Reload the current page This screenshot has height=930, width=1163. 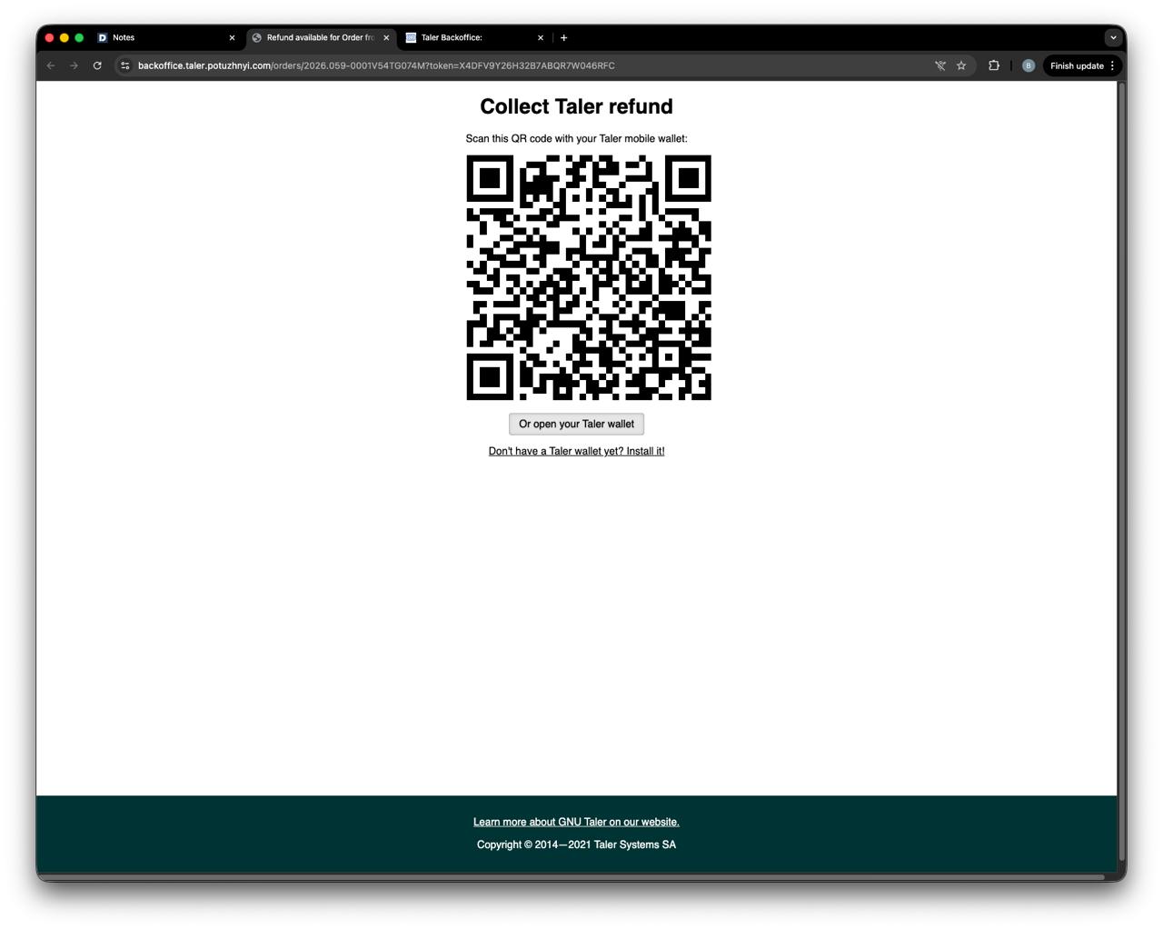(97, 65)
